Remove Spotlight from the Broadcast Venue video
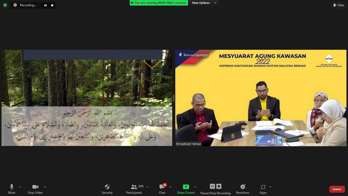 193,55
